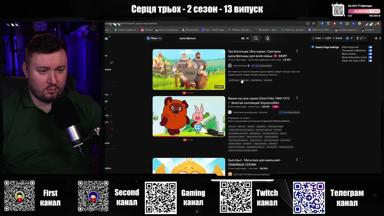Image resolution: width=384 pixels, height=216 pixels.
Task: Click the 149.3K stat under first thumbnail
Action: [x=188, y=93]
